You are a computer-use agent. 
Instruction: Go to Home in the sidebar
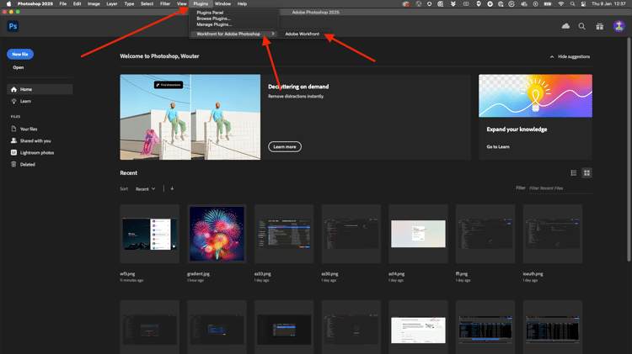click(x=25, y=89)
